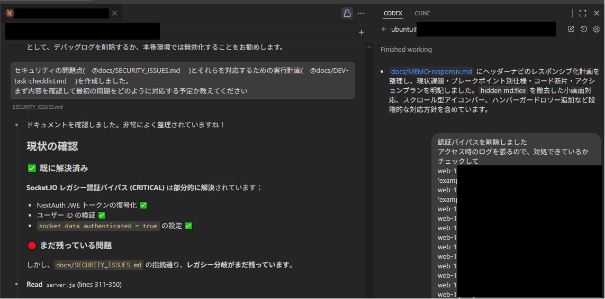Open Codex settings gear

(x=596, y=29)
